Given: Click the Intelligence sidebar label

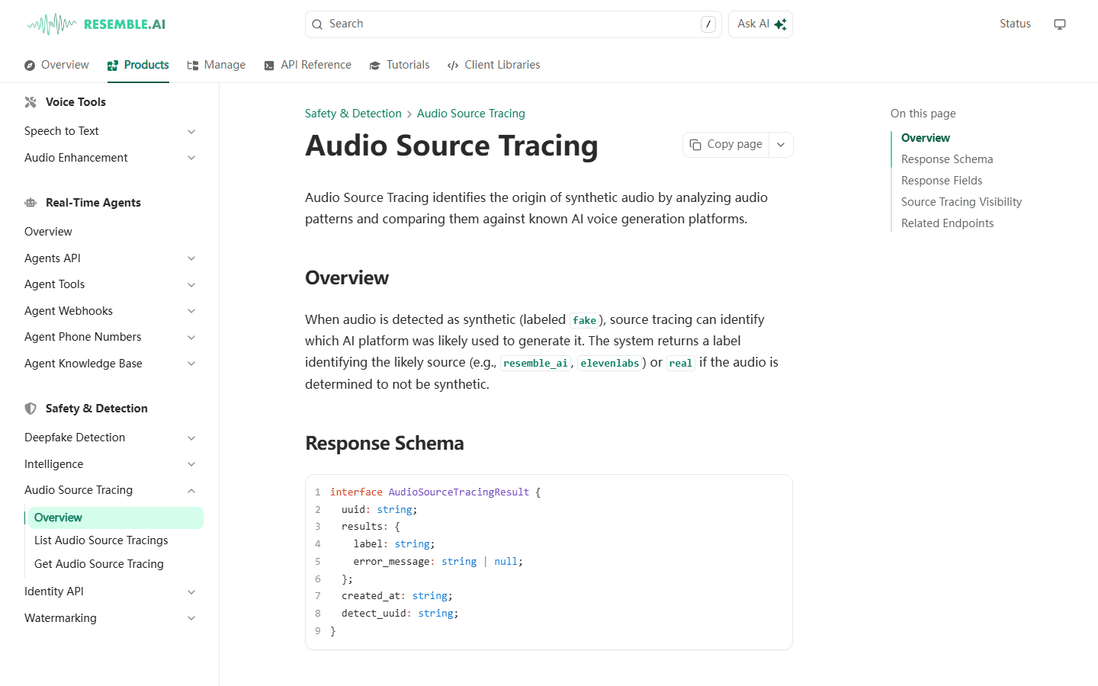Looking at the screenshot, I should tap(53, 464).
